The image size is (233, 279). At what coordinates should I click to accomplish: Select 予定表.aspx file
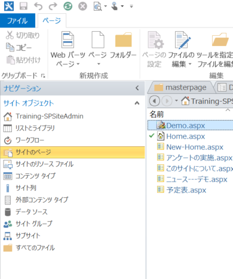186,190
